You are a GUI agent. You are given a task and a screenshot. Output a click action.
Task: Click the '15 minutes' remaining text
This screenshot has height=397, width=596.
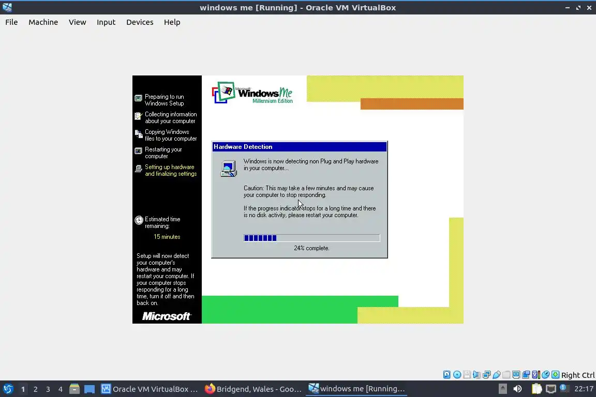tap(167, 237)
